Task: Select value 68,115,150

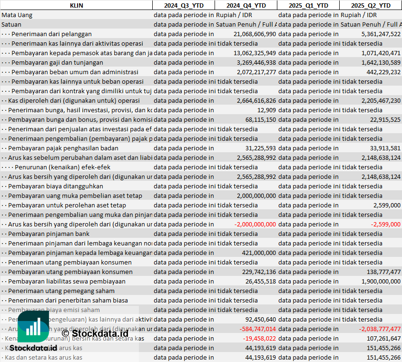Action: [x=261, y=119]
